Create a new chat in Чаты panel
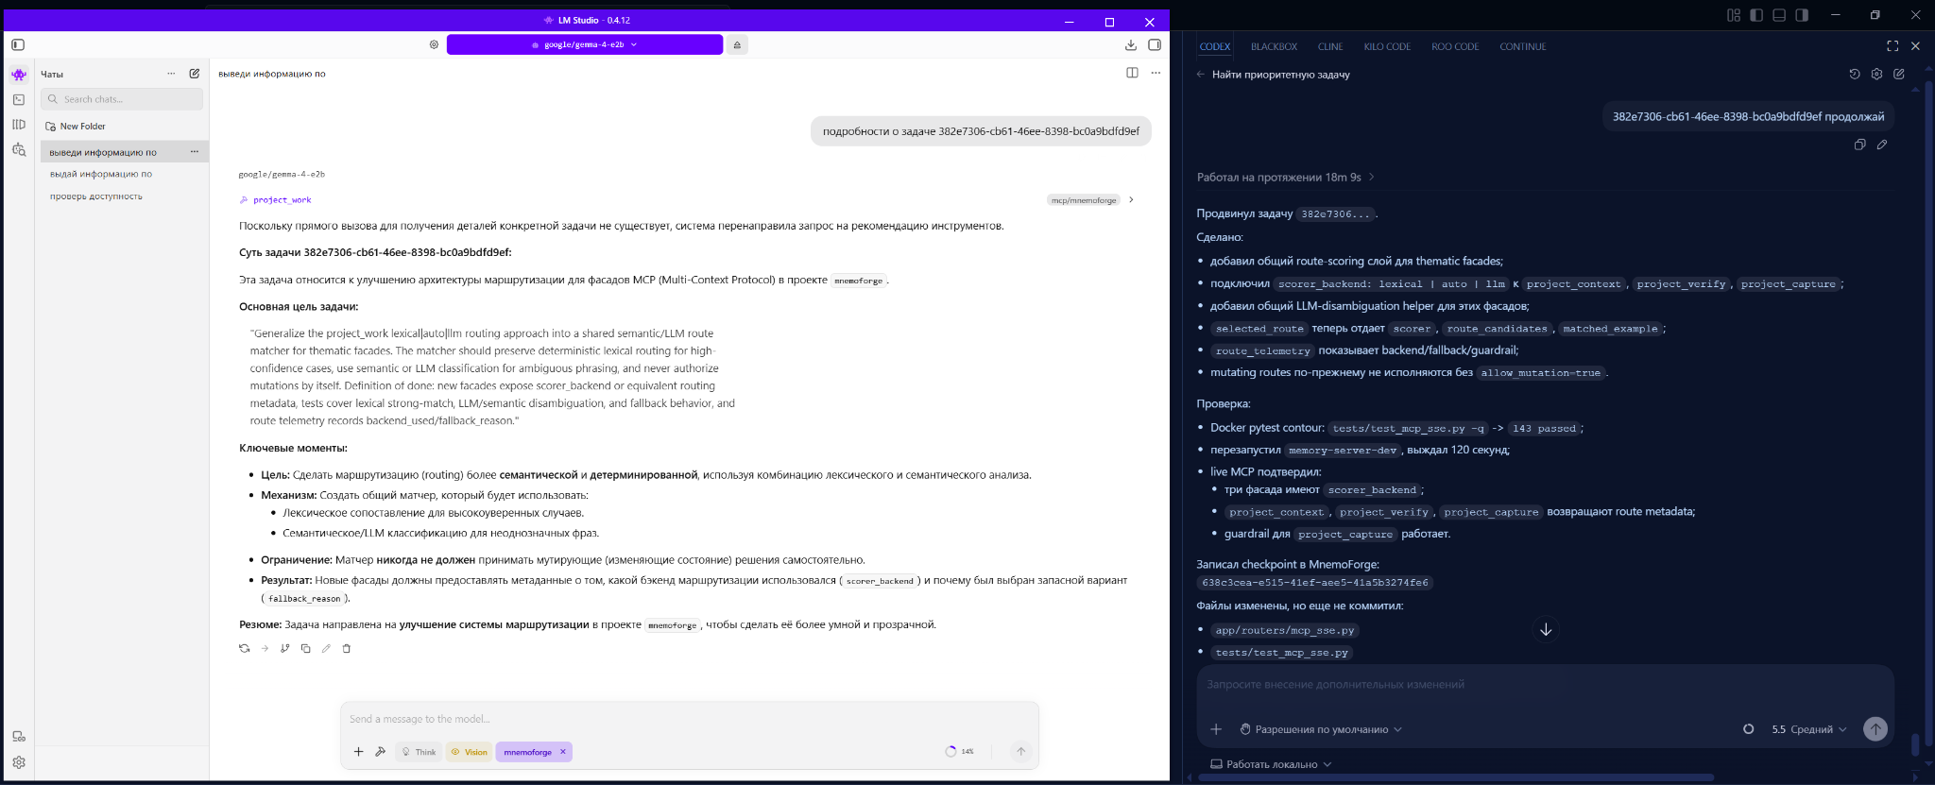1935x785 pixels. pos(195,74)
